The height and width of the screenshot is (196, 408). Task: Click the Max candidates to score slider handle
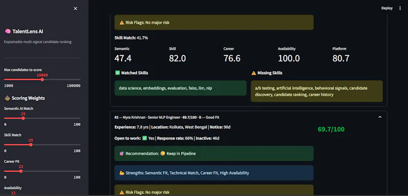click(x=42, y=80)
